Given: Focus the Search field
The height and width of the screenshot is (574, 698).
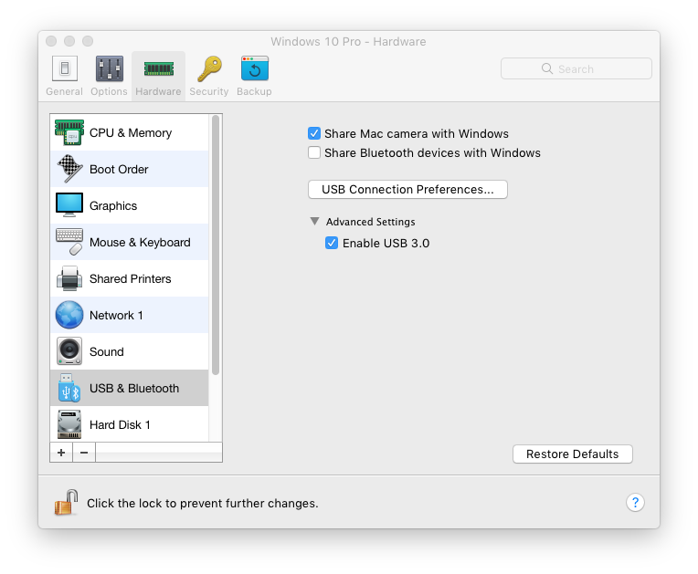Looking at the screenshot, I should 576,68.
